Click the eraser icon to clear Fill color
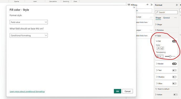Image resolution: width=181 pixels, height=99 pixels. click(x=162, y=48)
